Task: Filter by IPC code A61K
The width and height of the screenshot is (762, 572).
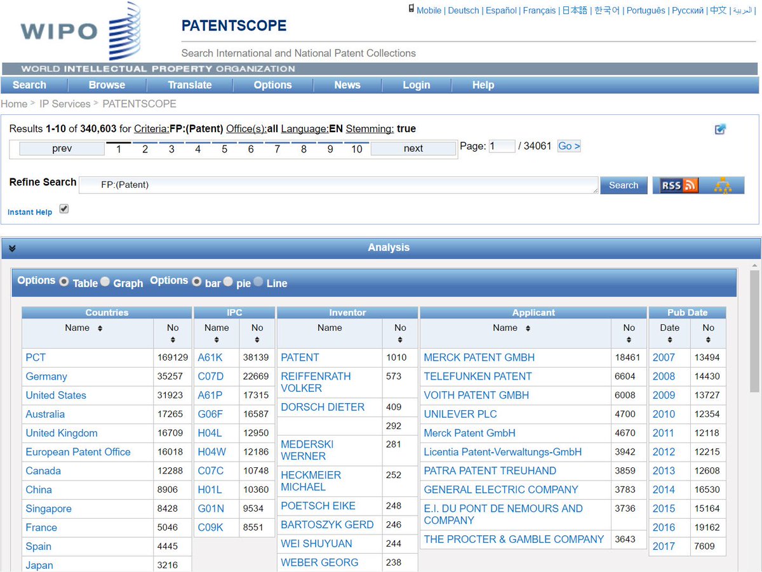Action: [x=210, y=357]
